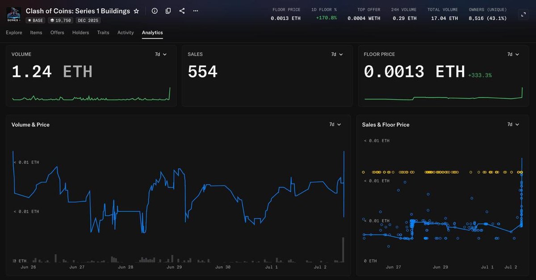Open the Offers tab
Image resolution: width=536 pixels, height=280 pixels.
57,33
